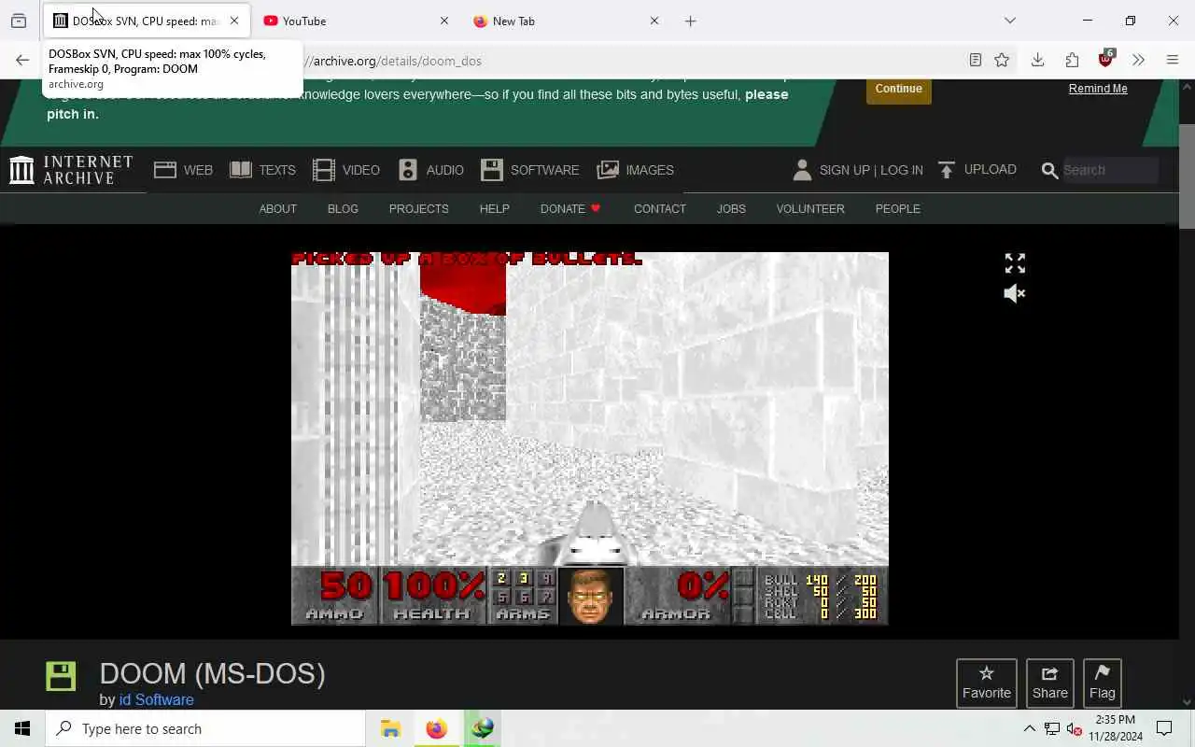
Task: Open the VOLUNTEER link
Action: click(810, 208)
